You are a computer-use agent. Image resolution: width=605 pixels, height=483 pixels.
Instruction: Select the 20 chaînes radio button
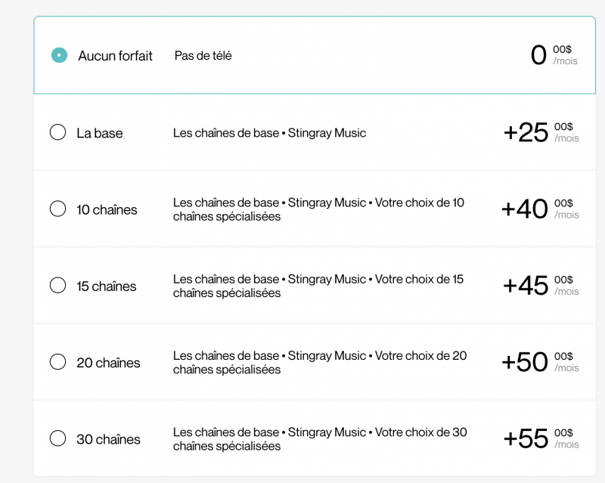pos(57,362)
